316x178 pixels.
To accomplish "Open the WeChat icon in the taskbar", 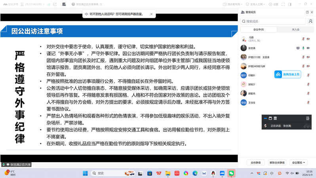I will tap(231, 173).
